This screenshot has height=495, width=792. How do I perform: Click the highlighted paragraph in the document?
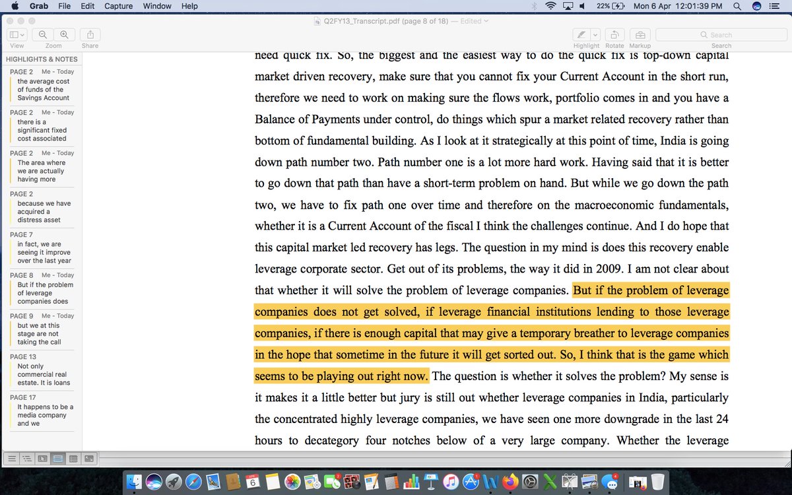pyautogui.click(x=492, y=333)
